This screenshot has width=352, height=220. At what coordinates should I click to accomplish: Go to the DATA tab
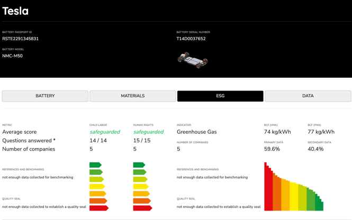(308, 96)
